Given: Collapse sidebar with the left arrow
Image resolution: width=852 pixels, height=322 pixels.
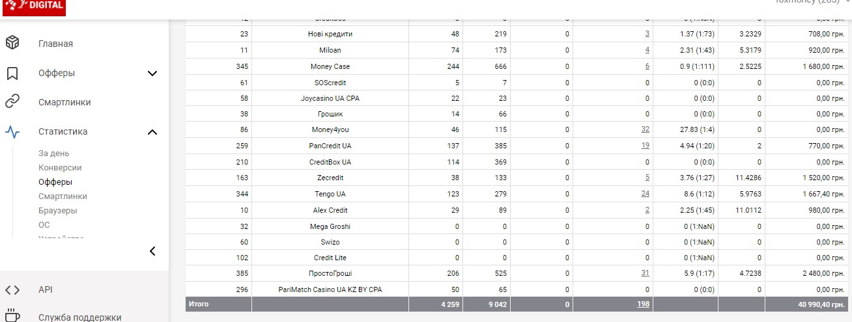Looking at the screenshot, I should 152,251.
